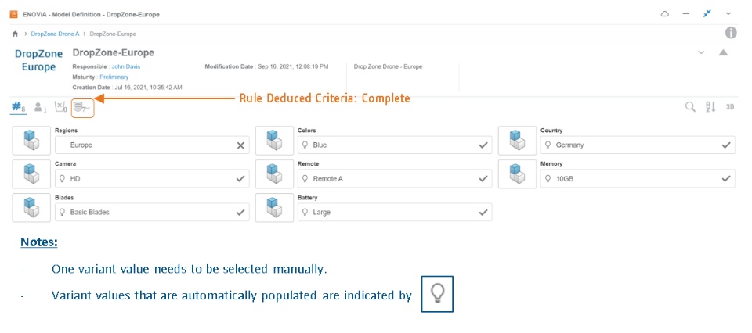Select the variants # tab with count 8

click(18, 107)
